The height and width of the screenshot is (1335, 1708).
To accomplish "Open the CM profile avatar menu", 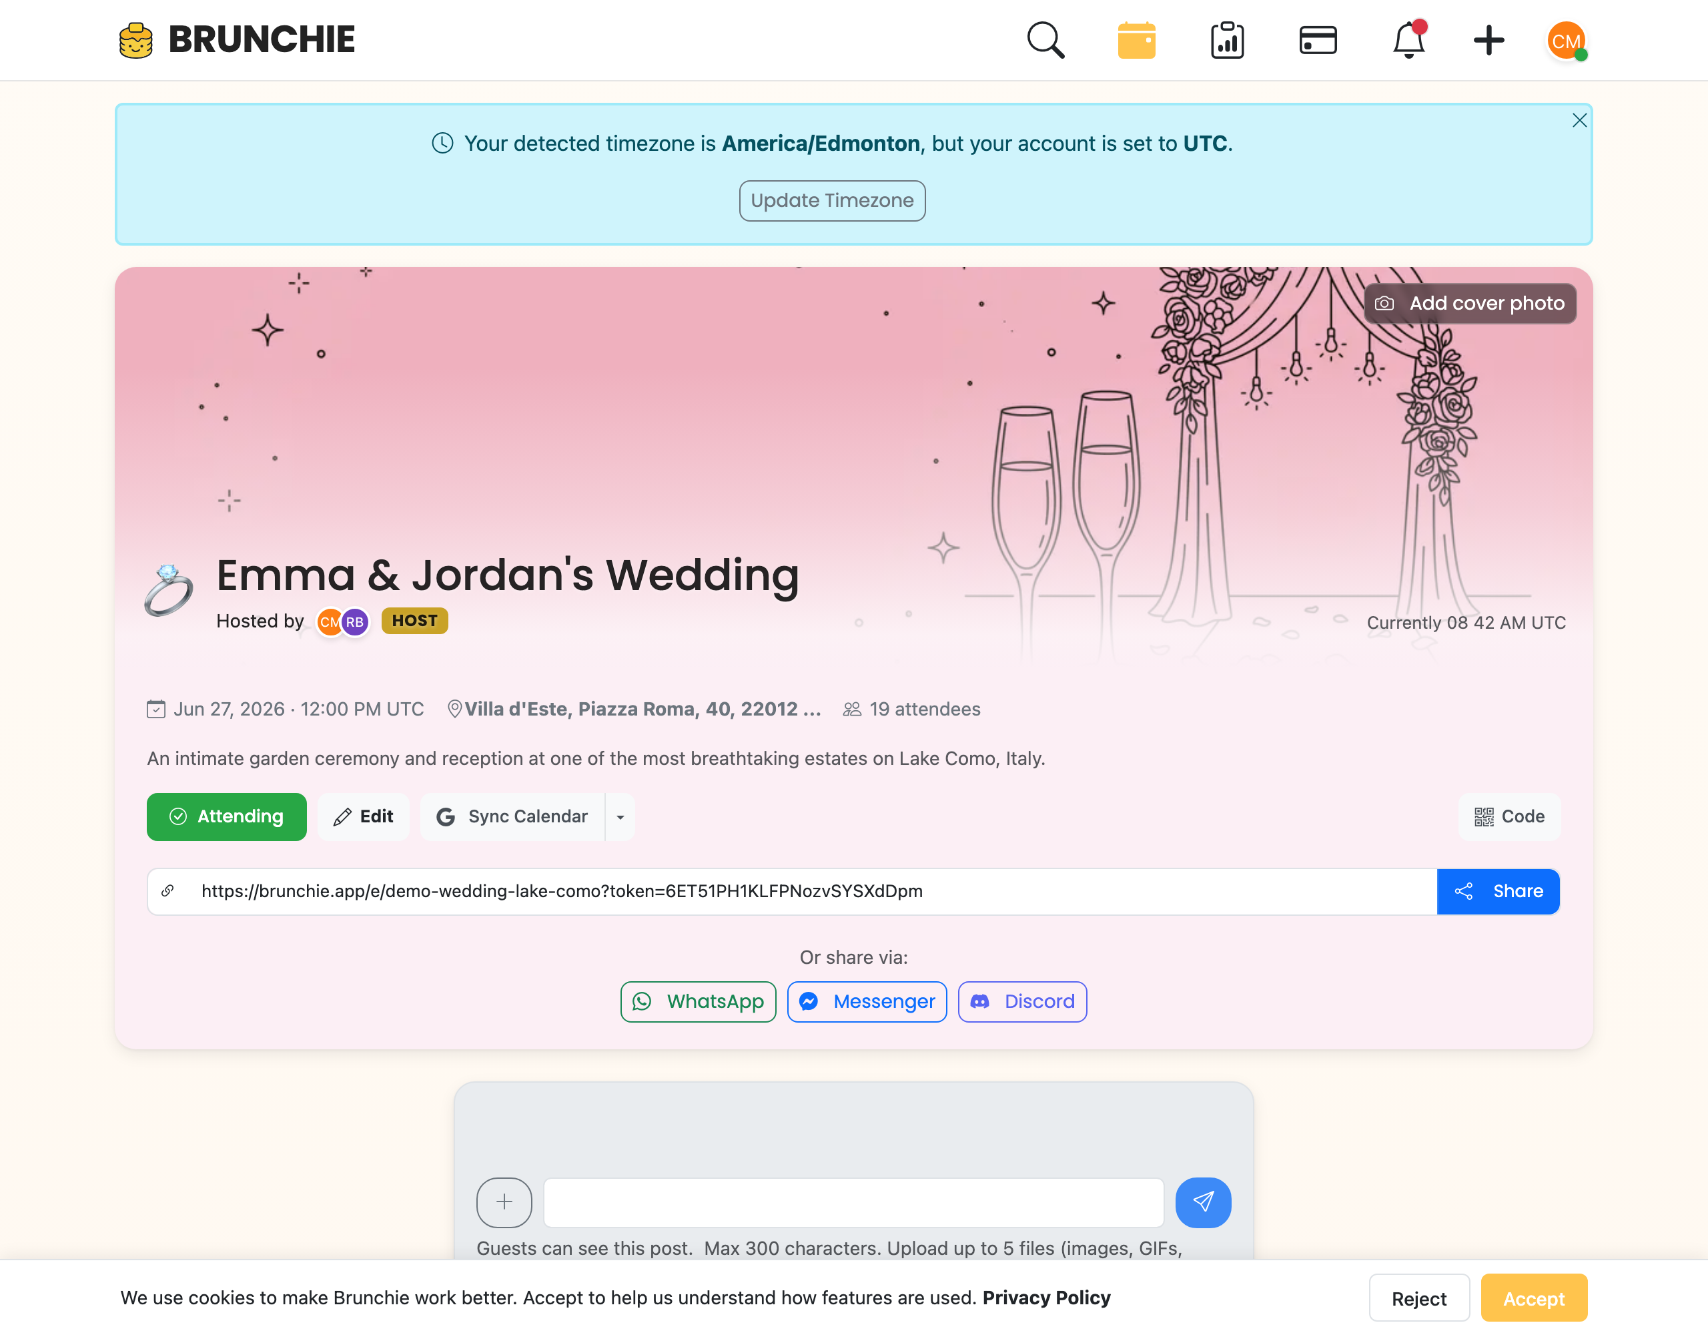I will (1567, 41).
